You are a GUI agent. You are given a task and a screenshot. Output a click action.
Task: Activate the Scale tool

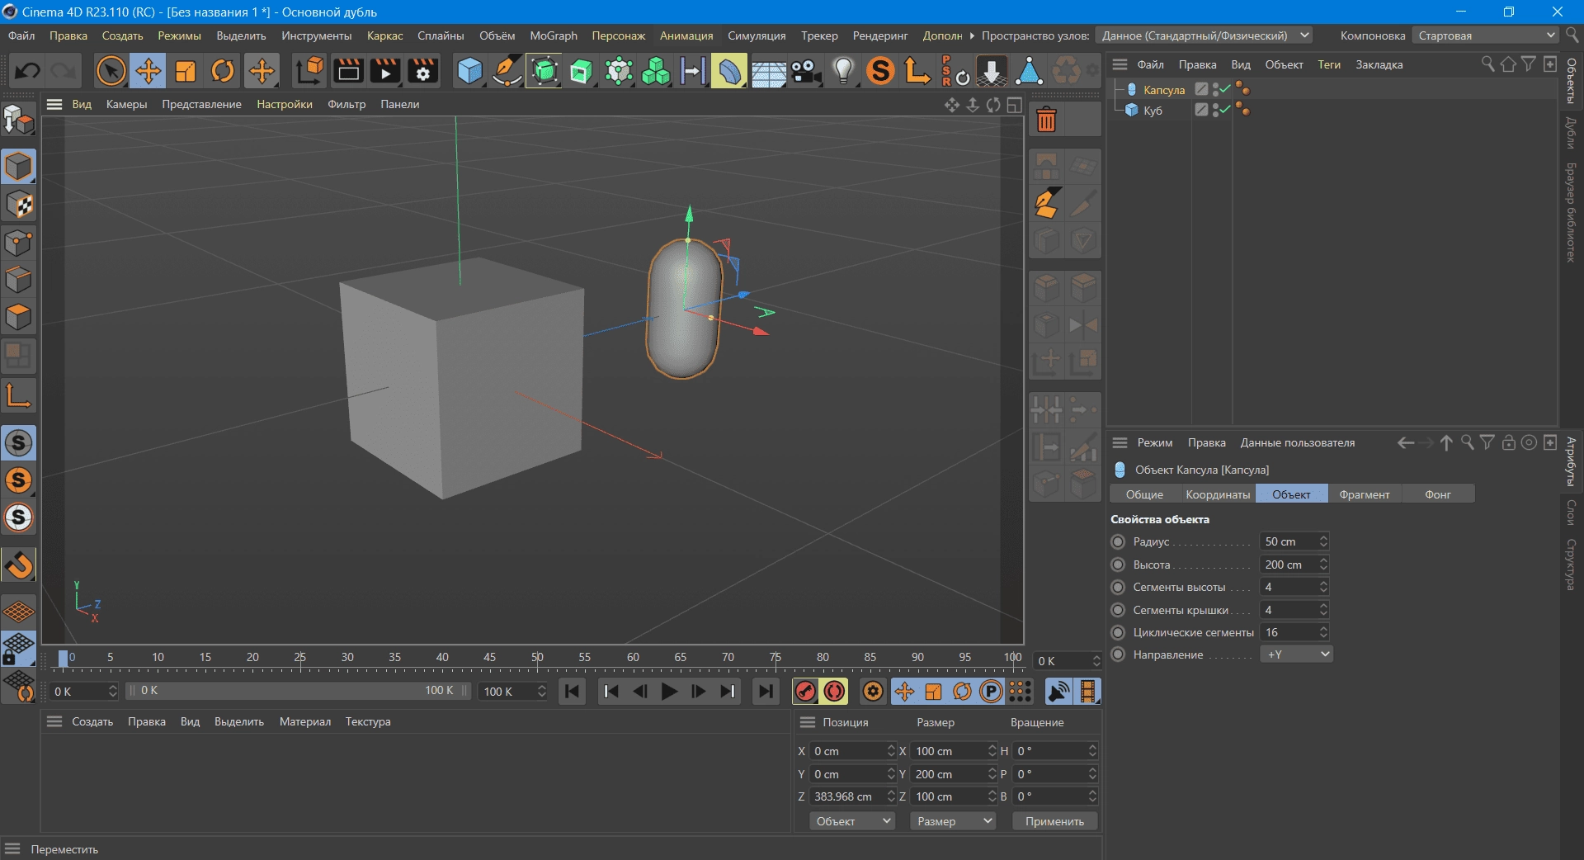[186, 71]
